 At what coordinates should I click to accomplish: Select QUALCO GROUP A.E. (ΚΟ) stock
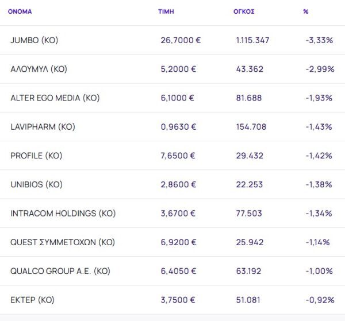(60, 271)
